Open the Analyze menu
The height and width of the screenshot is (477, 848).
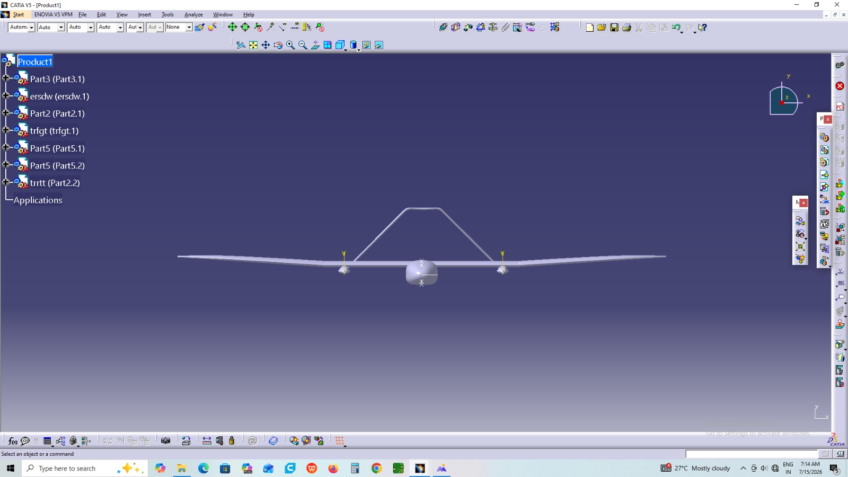pyautogui.click(x=193, y=15)
